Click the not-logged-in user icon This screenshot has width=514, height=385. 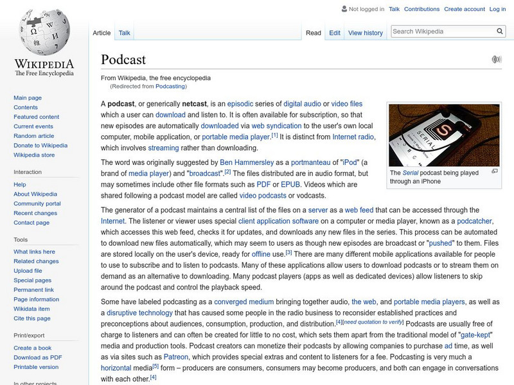[344, 9]
